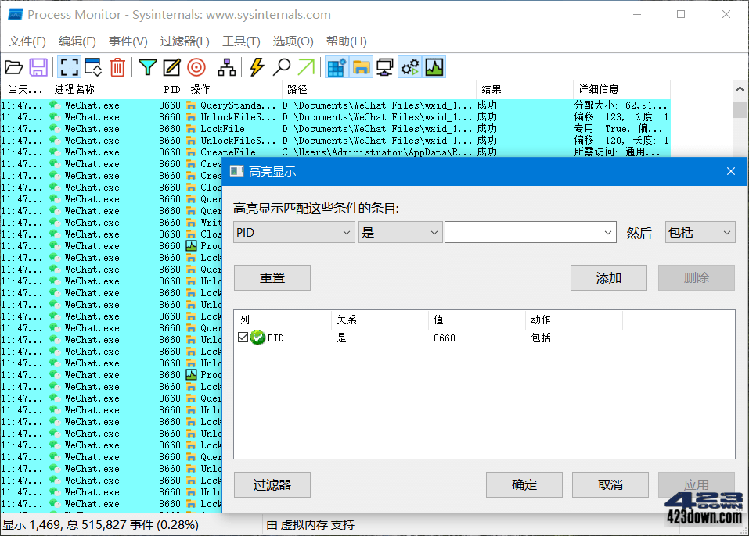This screenshot has width=749, height=536.
Task: Toggle registry activity display icon
Action: coord(337,67)
